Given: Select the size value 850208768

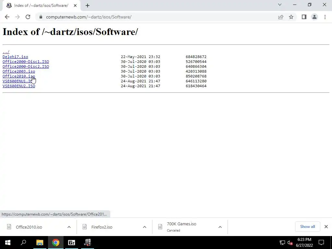Looking at the screenshot, I should pos(196,76).
